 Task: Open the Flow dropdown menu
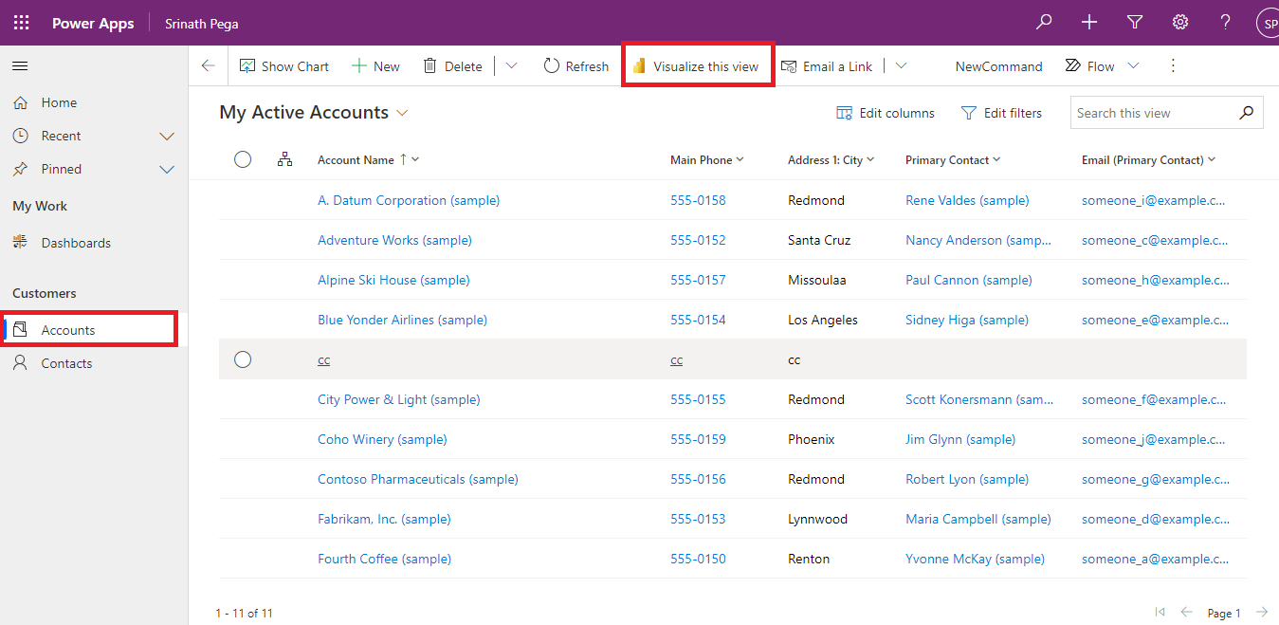pos(1132,66)
